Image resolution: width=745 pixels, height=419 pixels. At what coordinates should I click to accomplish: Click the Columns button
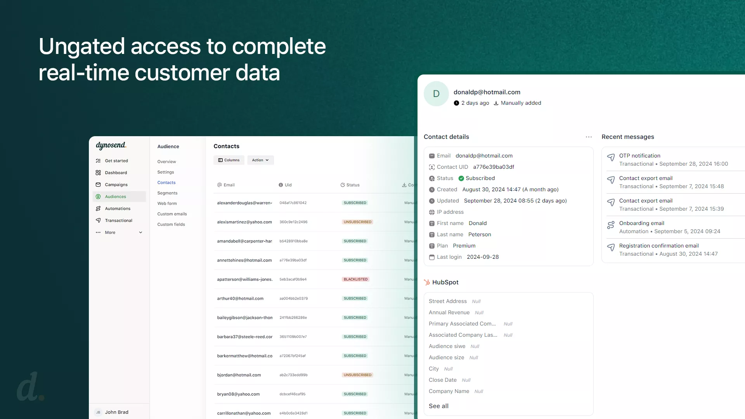click(x=229, y=160)
